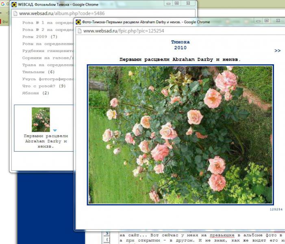Click the "Тимоха" author heading
This screenshot has width=285, height=244.
180,42
